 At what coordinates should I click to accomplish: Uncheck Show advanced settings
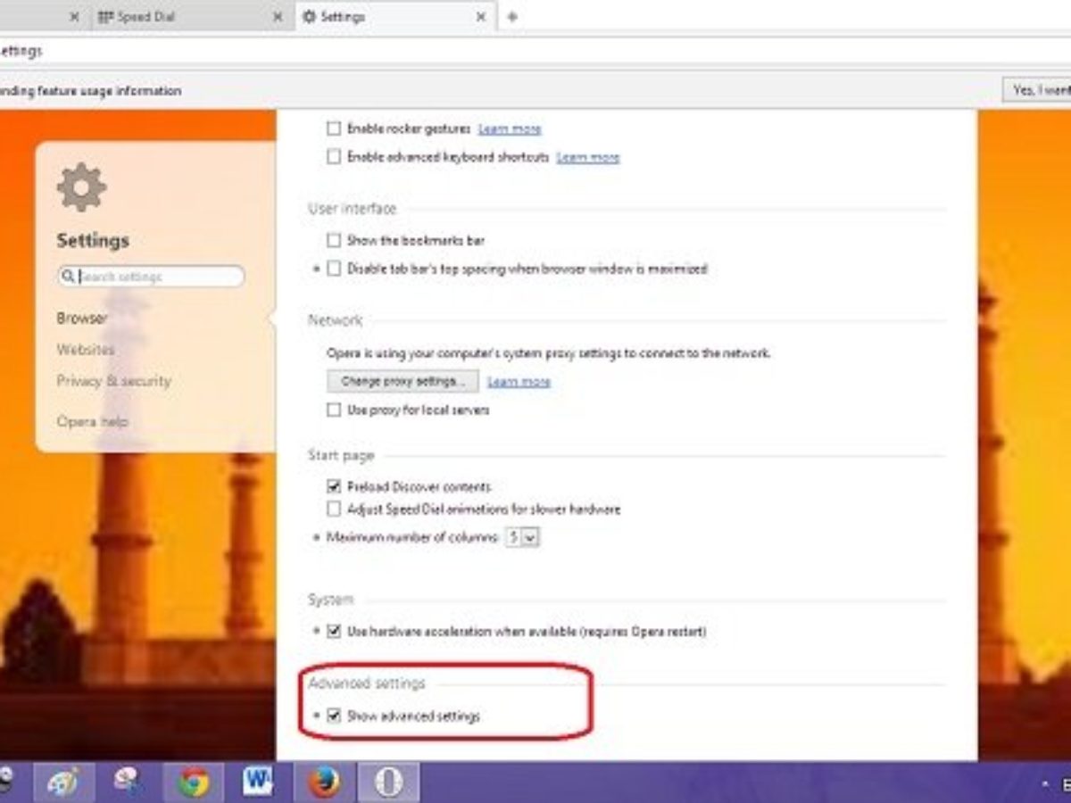point(334,716)
